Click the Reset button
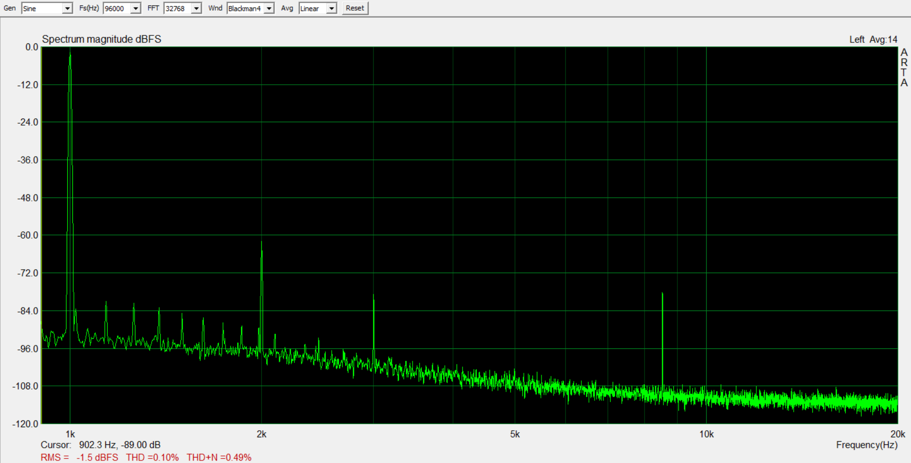 pyautogui.click(x=355, y=8)
